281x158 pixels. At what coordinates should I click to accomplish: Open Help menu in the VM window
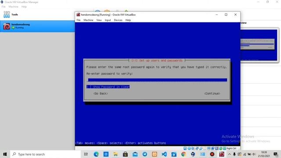[128, 20]
